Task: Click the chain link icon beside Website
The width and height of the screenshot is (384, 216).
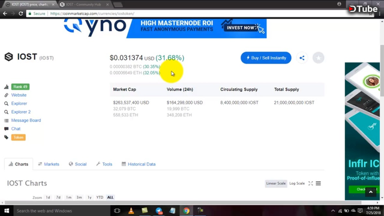Action: [x=7, y=95]
